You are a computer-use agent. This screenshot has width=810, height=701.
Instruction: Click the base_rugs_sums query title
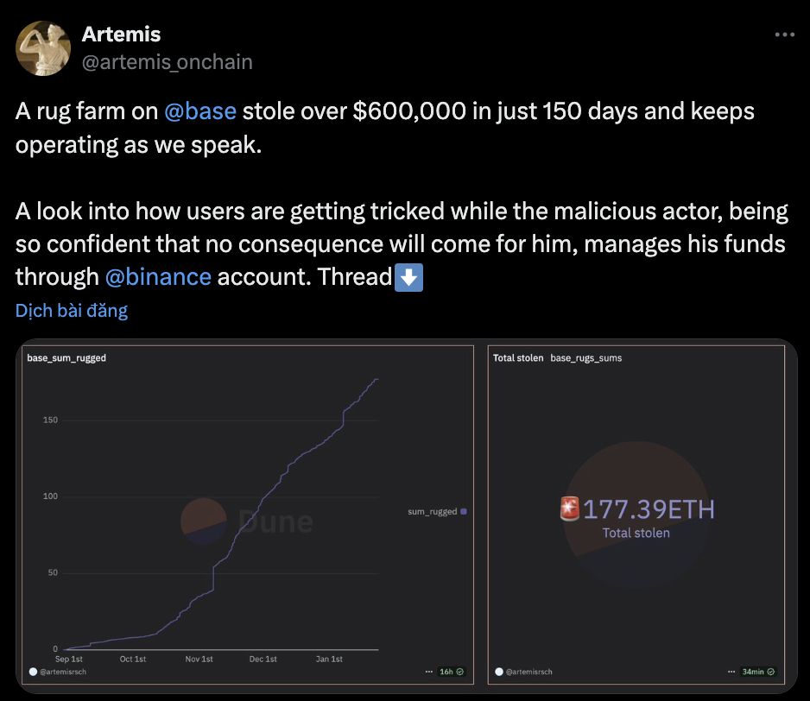585,358
